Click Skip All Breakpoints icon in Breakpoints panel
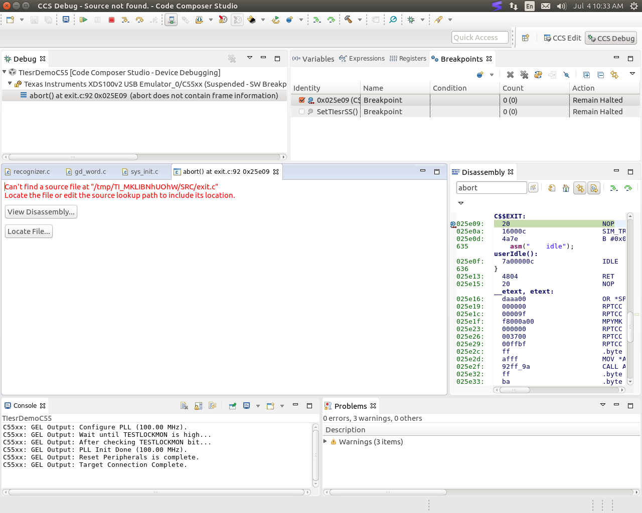 tap(566, 75)
